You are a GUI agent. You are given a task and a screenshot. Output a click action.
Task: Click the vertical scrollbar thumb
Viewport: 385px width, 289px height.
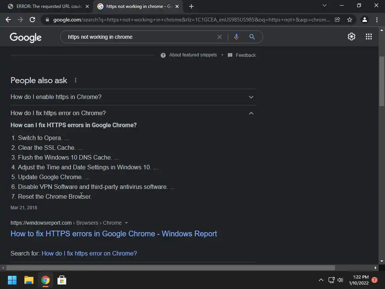click(382, 81)
